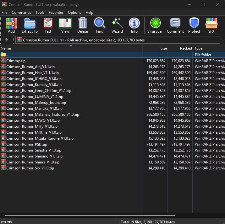Open the Extract To tool
The width and height of the screenshot is (225, 224).
pyautogui.click(x=30, y=25)
